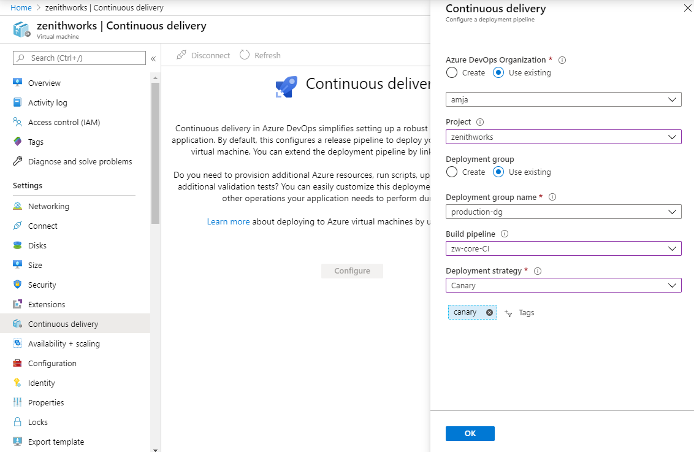Image resolution: width=694 pixels, height=452 pixels.
Task: Navigate to Home via breadcrumb
Action: click(20, 7)
